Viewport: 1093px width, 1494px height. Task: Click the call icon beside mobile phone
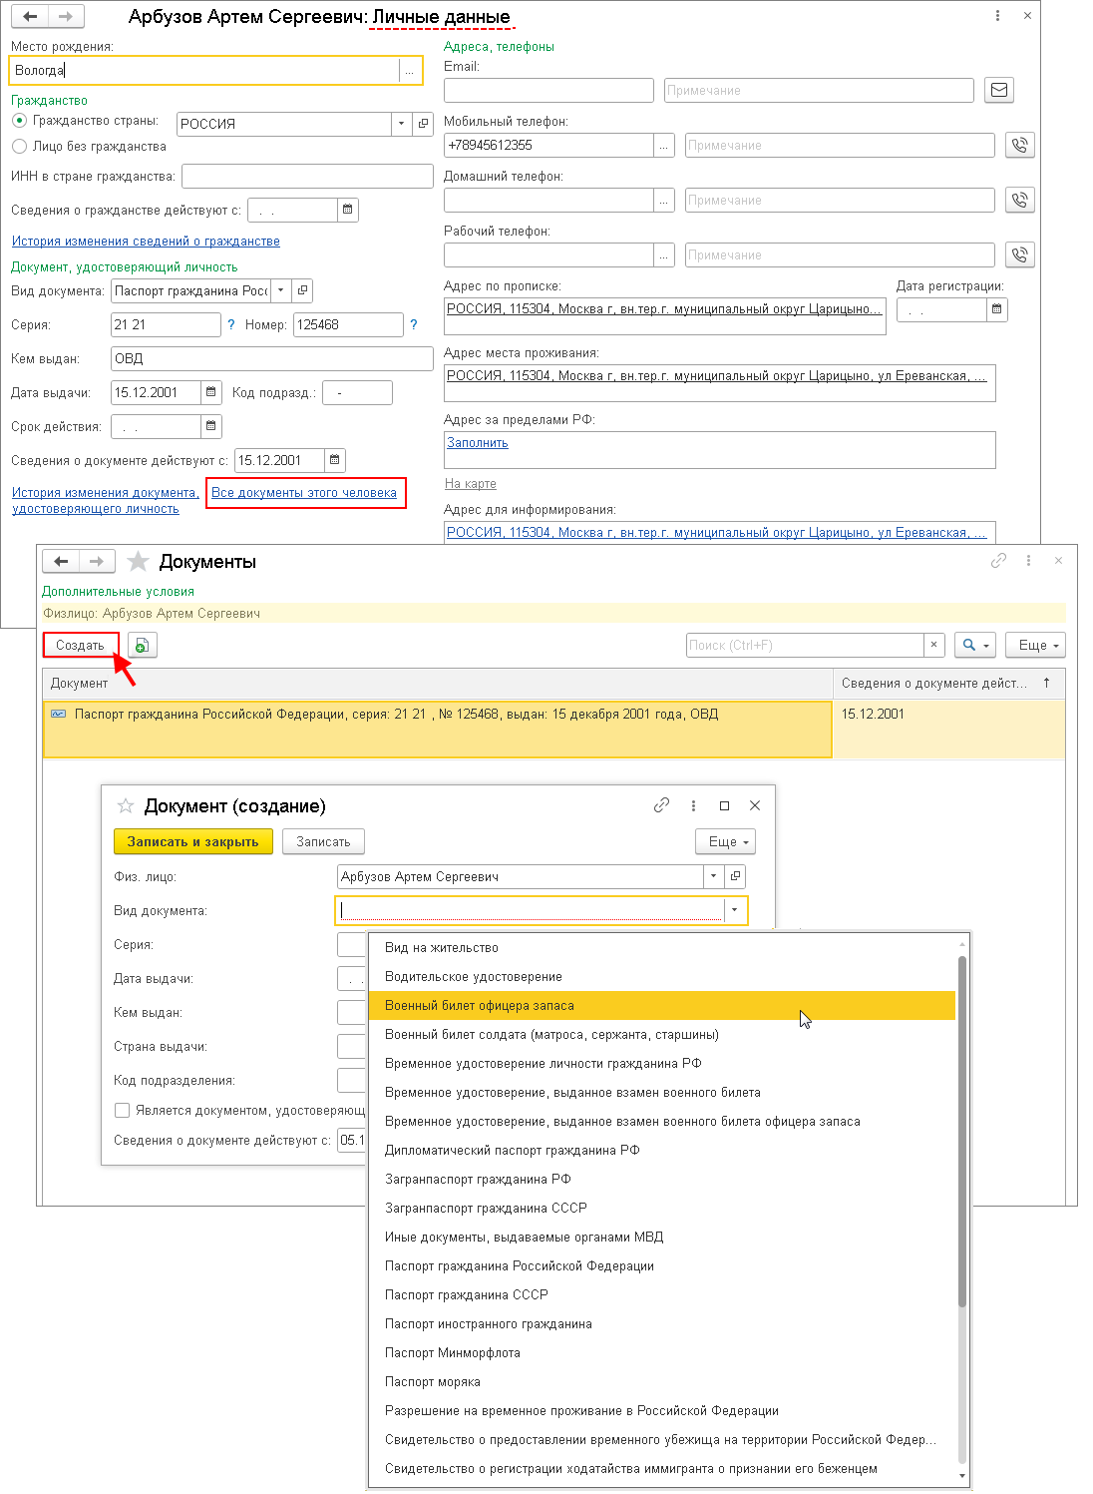tap(1019, 145)
